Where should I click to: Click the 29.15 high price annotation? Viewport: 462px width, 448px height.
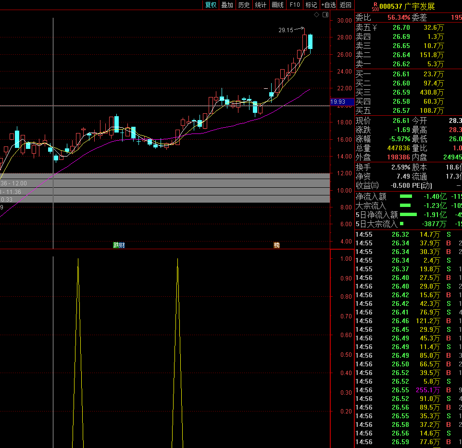[286, 30]
